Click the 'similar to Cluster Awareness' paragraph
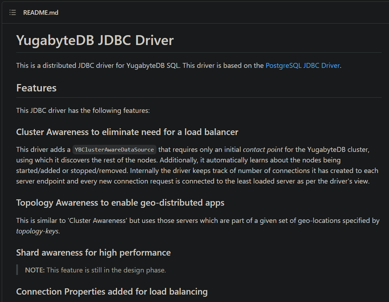Image resolution: width=389 pixels, height=302 pixels. 197,221
